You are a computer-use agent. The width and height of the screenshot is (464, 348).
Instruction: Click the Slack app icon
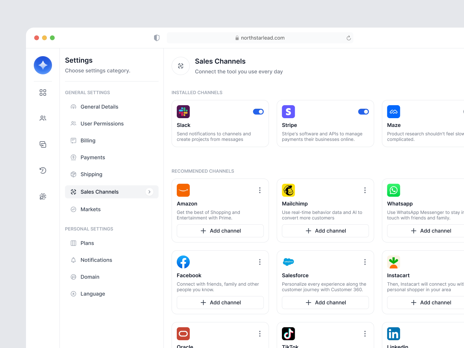coord(183,112)
